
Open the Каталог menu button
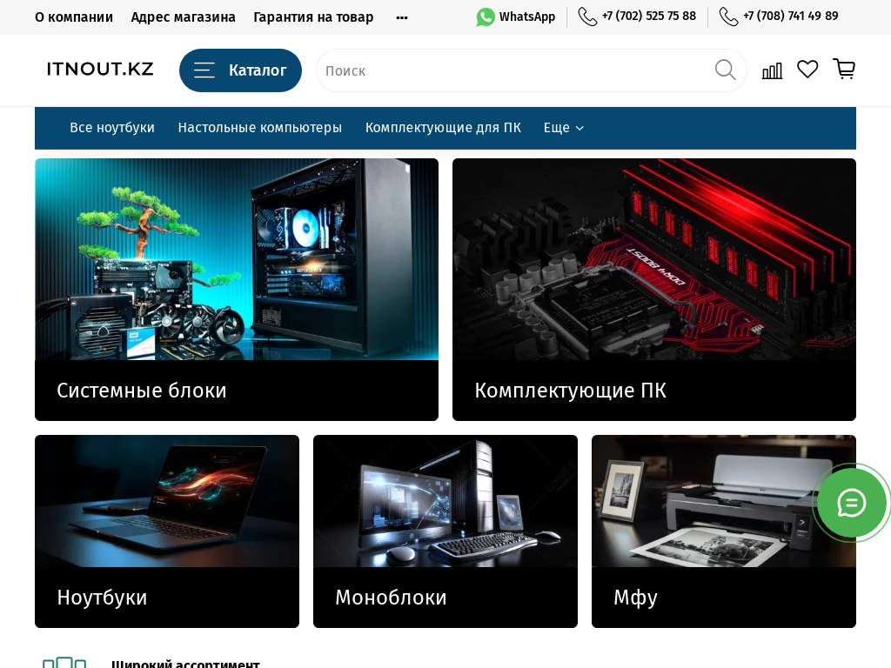click(x=240, y=70)
